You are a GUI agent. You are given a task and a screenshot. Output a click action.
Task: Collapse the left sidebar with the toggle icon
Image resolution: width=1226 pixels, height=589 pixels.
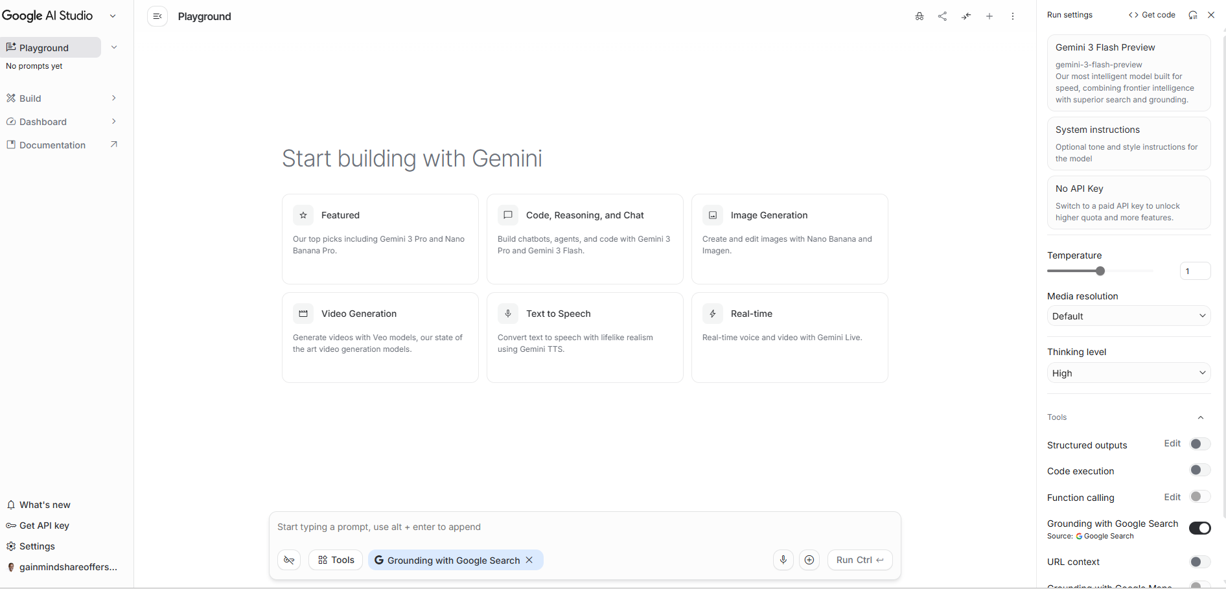[x=157, y=16]
